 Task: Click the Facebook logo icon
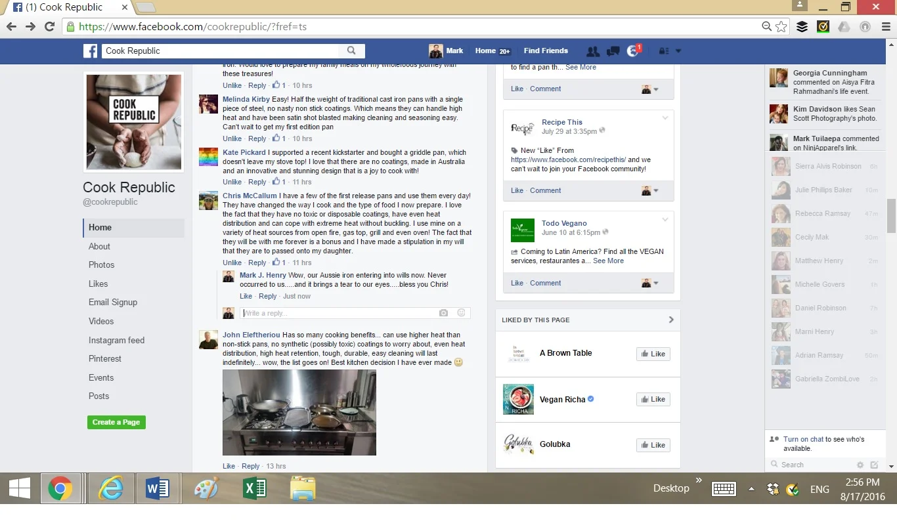click(x=90, y=51)
